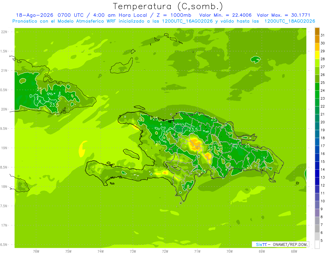This screenshot has width=330, height=255.
Task: Select the date "18-Ago-2026" in header
Action: pyautogui.click(x=35, y=15)
